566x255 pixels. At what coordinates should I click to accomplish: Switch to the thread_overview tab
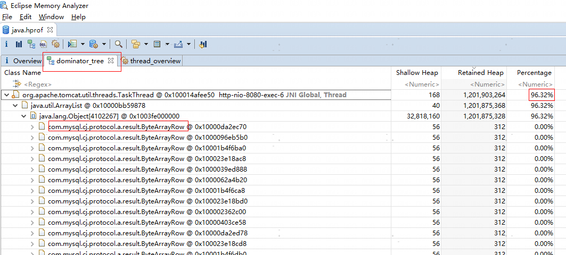click(x=151, y=61)
